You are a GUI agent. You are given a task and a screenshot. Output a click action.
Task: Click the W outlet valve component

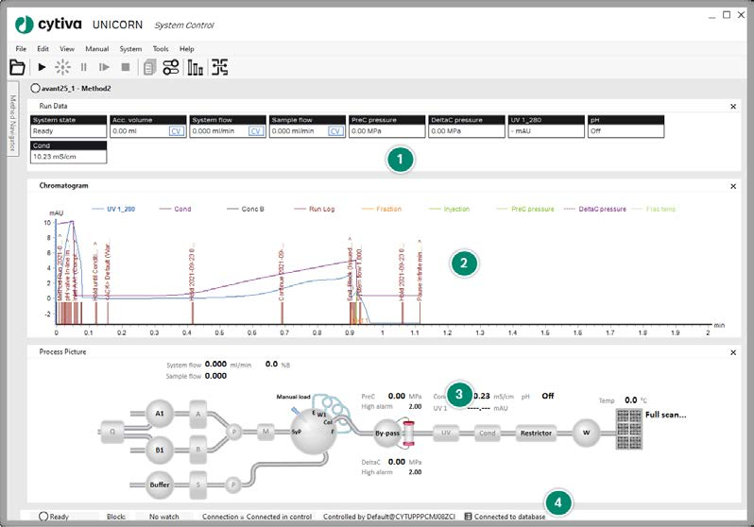[x=586, y=433]
